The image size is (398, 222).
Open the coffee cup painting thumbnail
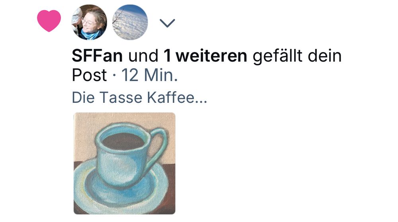pyautogui.click(x=124, y=163)
